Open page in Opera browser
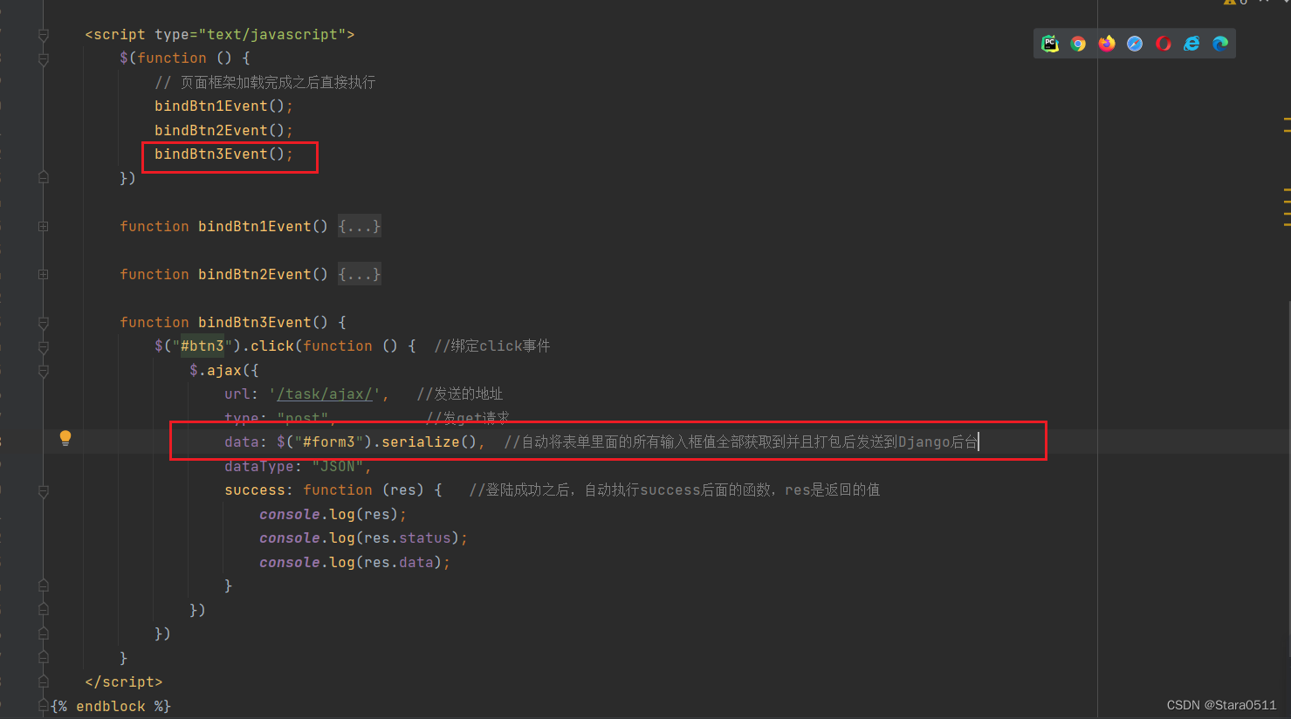The width and height of the screenshot is (1291, 719). pos(1164,44)
